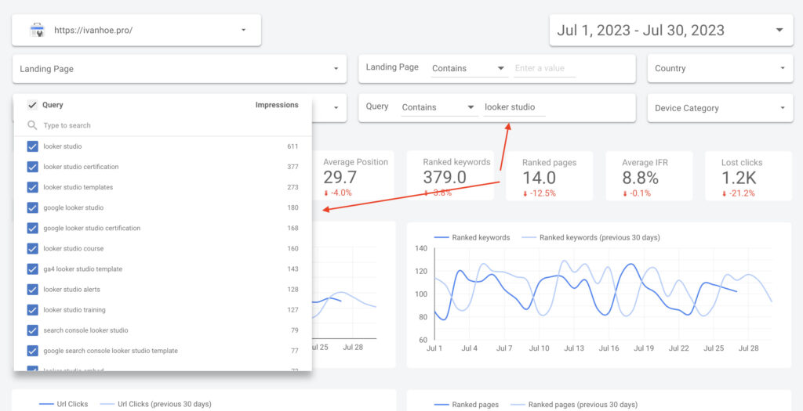Open the site selector https://ivanhoe.pro/ dropdown
Viewport: 803px width, 411px height.
coord(136,31)
